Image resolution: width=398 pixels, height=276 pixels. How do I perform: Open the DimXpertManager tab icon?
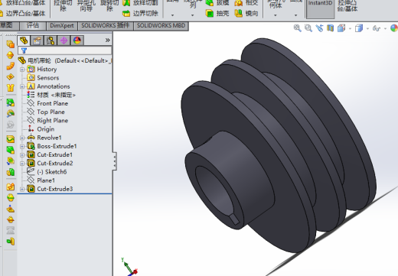(64, 41)
